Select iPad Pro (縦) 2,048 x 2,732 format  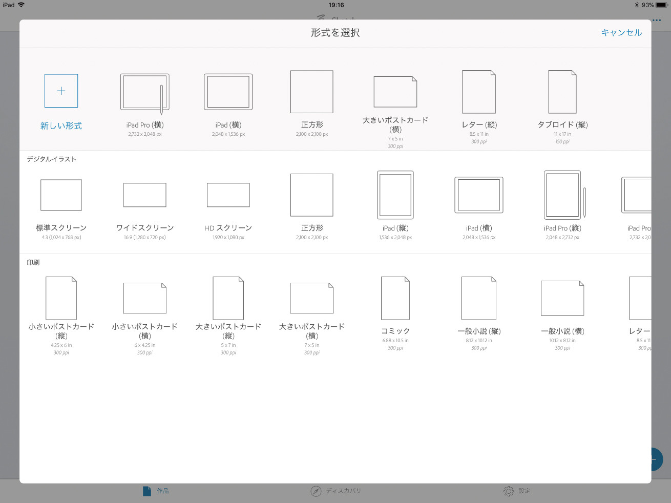pos(562,205)
